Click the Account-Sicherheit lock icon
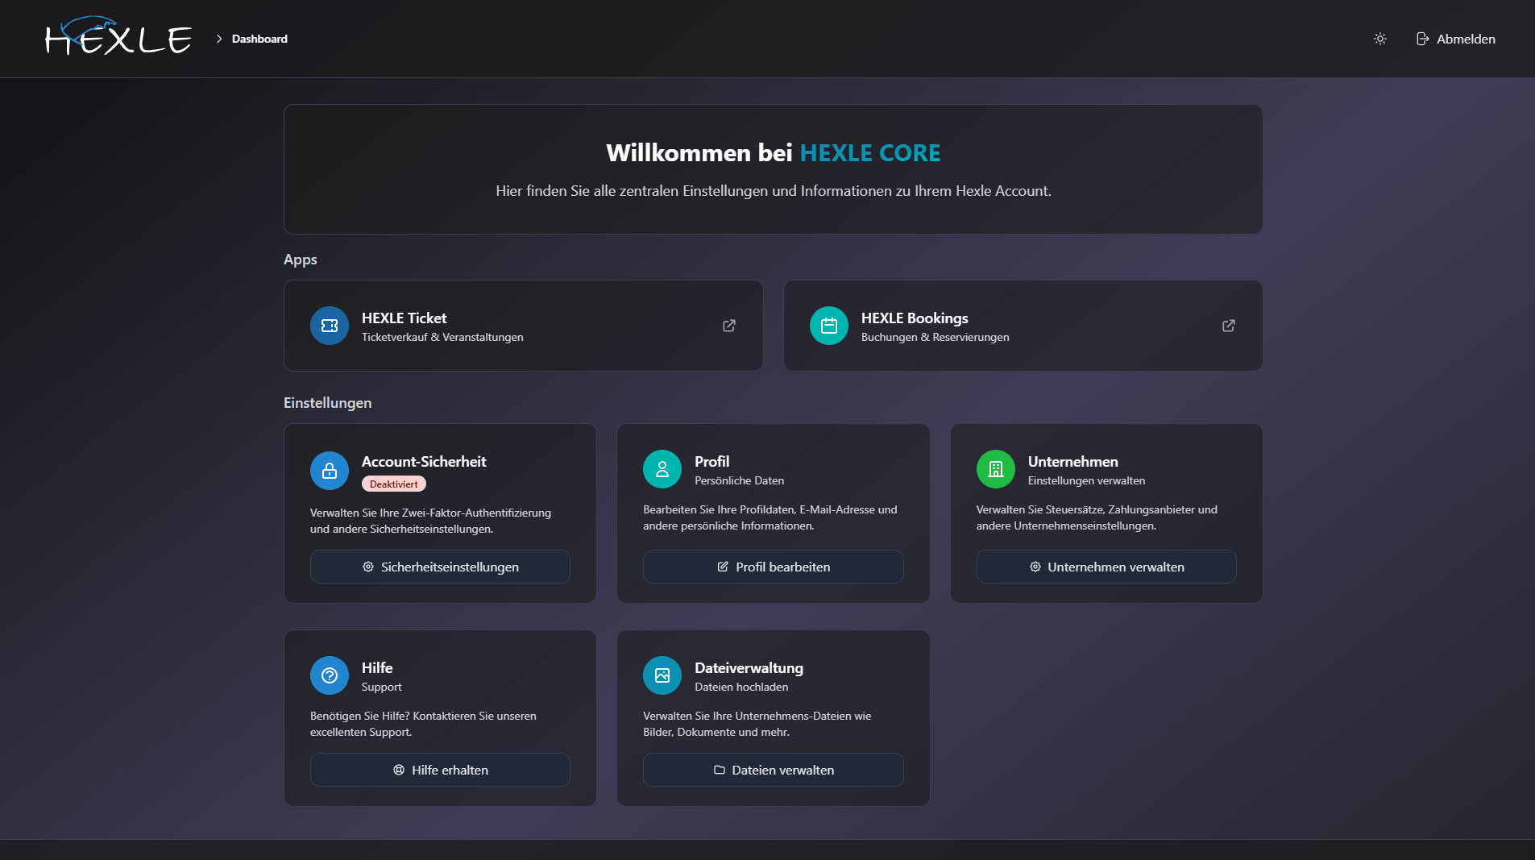 330,470
